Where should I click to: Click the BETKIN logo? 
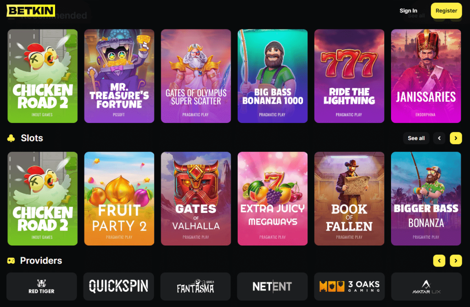point(31,11)
